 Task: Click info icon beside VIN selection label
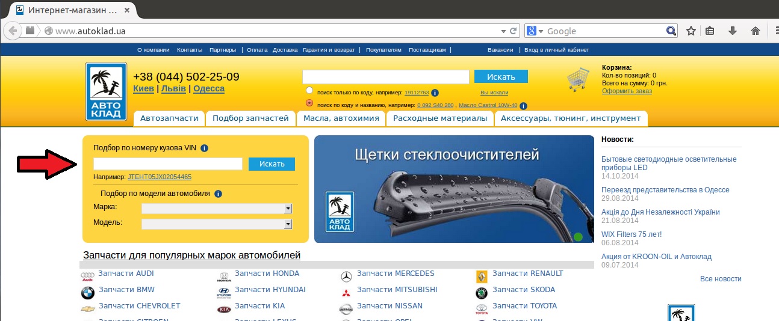205,148
